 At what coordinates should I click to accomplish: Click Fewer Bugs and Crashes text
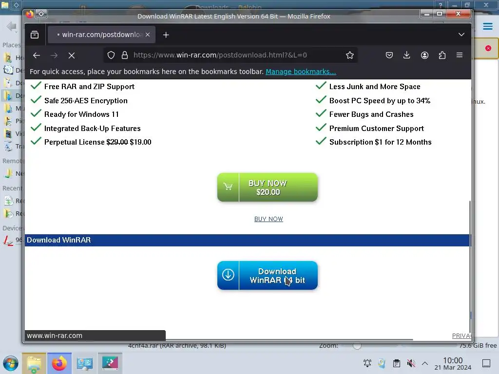tap(371, 114)
